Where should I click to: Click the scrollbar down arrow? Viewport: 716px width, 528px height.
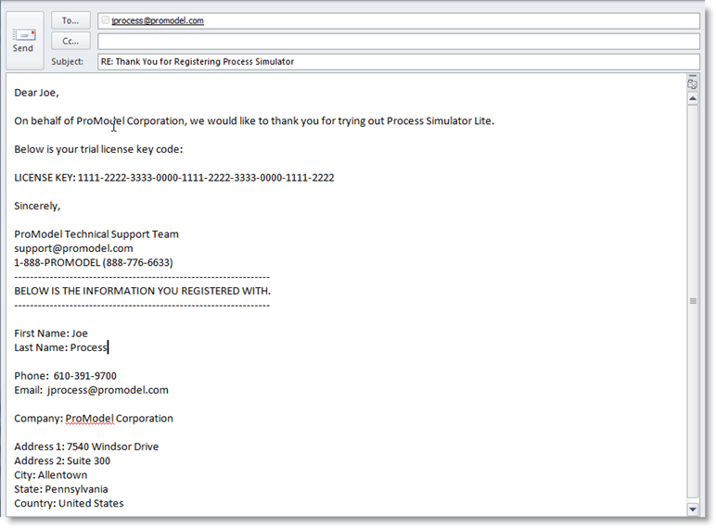point(693,509)
